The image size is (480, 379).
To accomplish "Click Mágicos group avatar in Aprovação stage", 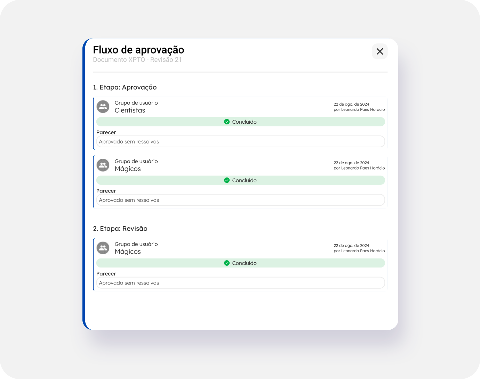I will [103, 165].
